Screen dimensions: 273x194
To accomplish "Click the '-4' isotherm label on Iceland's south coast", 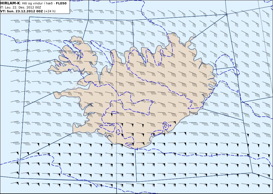I will (x=136, y=149).
